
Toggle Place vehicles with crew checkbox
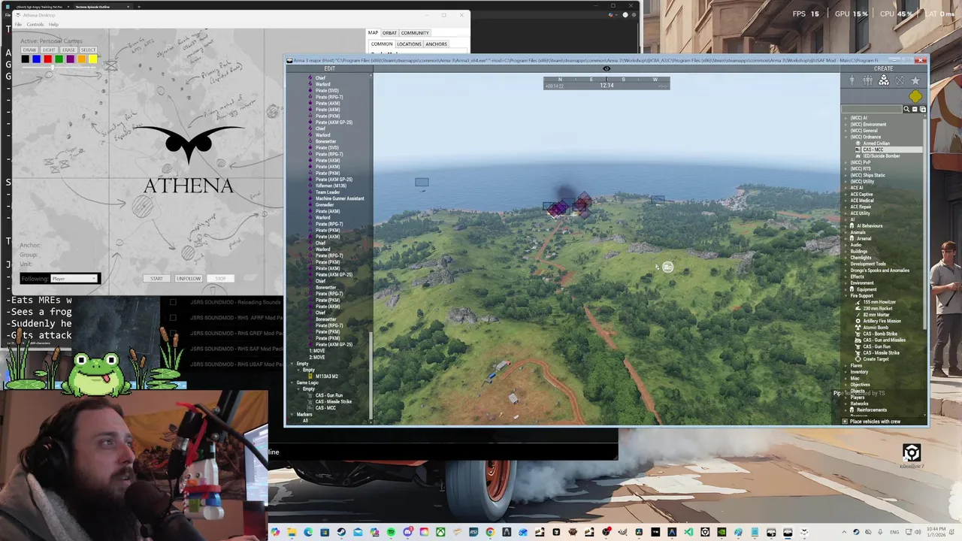tap(845, 422)
